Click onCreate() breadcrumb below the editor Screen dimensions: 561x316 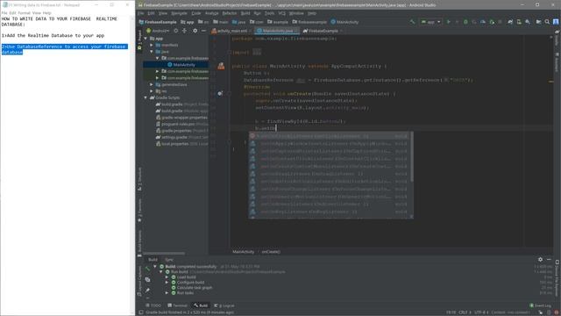[271, 252]
